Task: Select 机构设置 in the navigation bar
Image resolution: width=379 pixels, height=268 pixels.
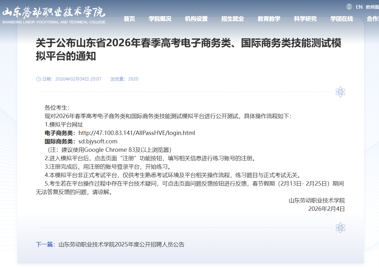Action: pyautogui.click(x=196, y=19)
